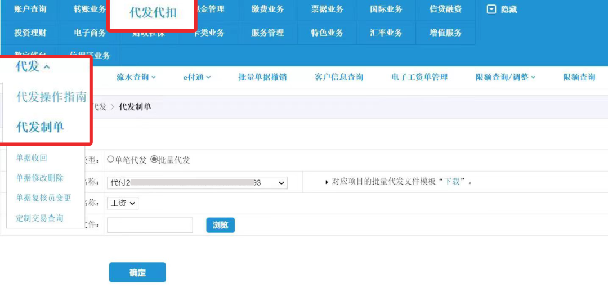Click 单据收回 in the submenu
Screen dimensions: 608x297
point(32,157)
